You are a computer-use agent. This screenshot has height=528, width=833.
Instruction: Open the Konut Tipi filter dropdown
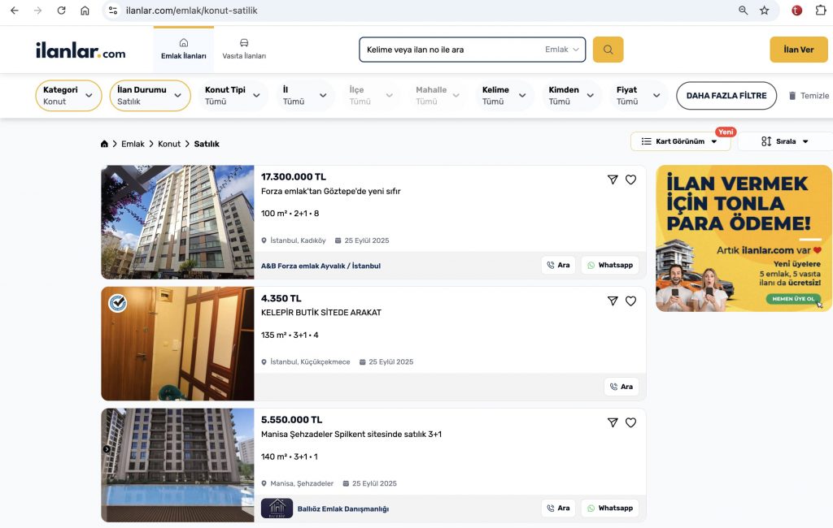(233, 96)
